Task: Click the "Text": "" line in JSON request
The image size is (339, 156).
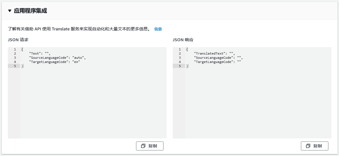Action: click(x=40, y=53)
